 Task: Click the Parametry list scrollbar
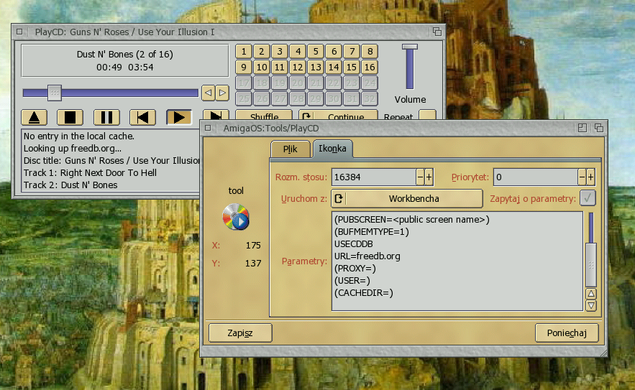click(591, 249)
